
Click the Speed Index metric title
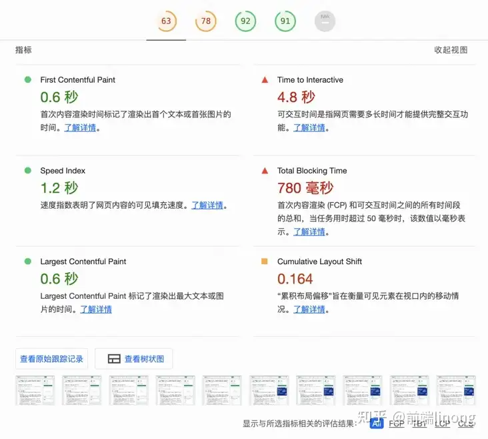[63, 170]
